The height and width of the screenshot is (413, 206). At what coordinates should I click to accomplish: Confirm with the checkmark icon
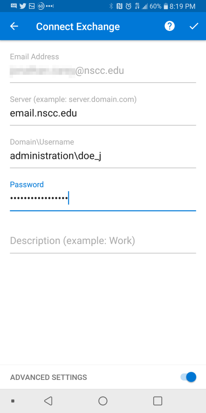pos(194,26)
